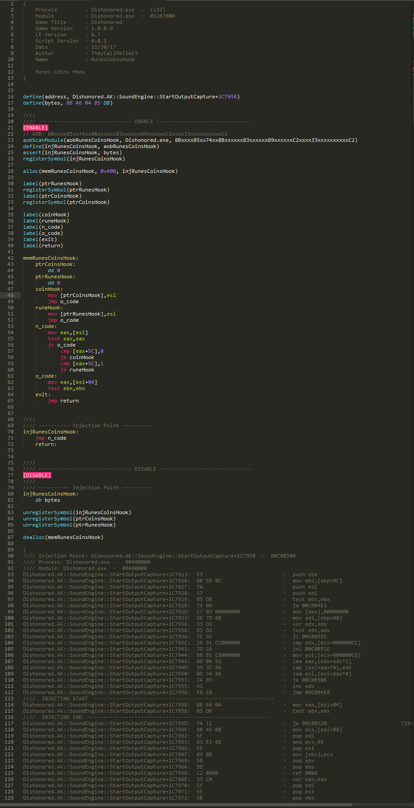This screenshot has width=414, height=808.
Task: Click the CE Version 6.7 header line
Action: click(68, 35)
